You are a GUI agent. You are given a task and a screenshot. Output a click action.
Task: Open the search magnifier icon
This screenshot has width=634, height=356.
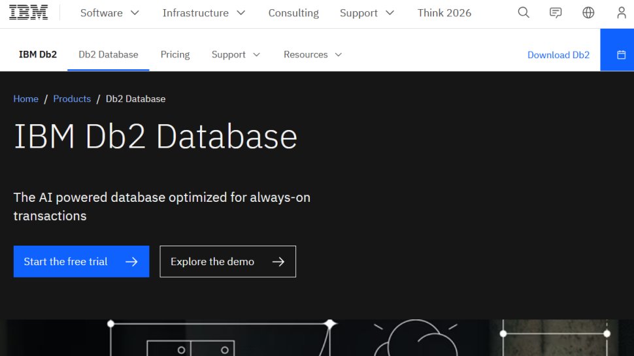[x=523, y=12]
